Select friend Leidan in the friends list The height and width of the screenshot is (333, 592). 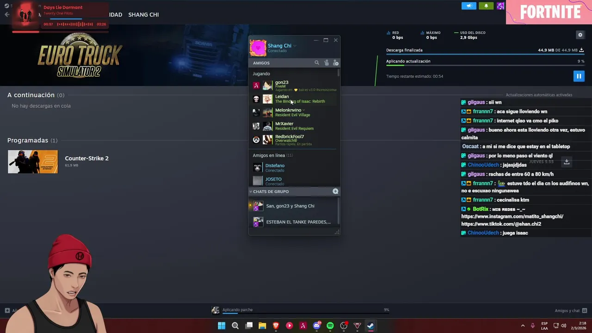294,99
